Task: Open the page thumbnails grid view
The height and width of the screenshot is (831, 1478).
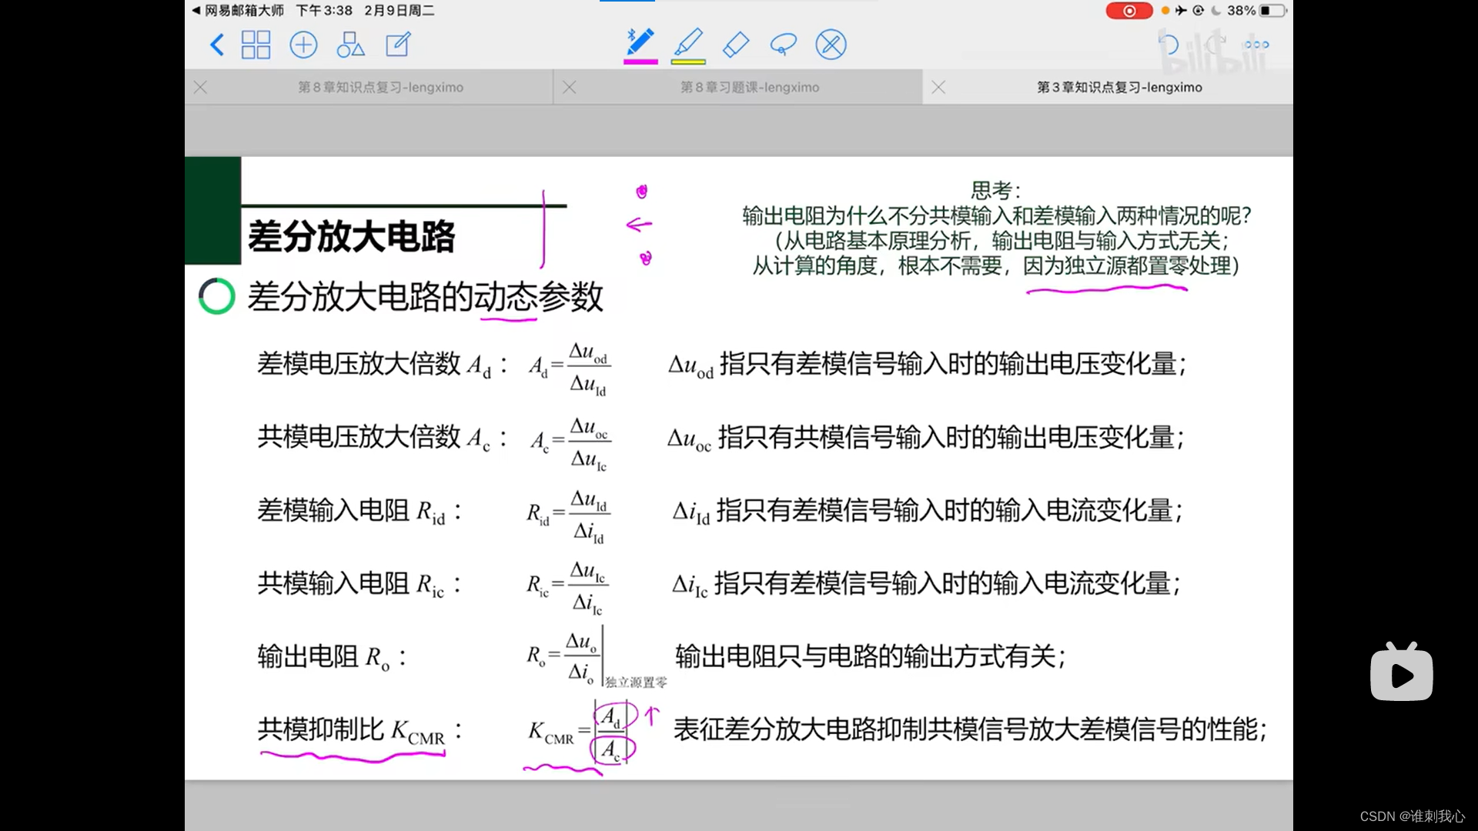Action: tap(256, 45)
